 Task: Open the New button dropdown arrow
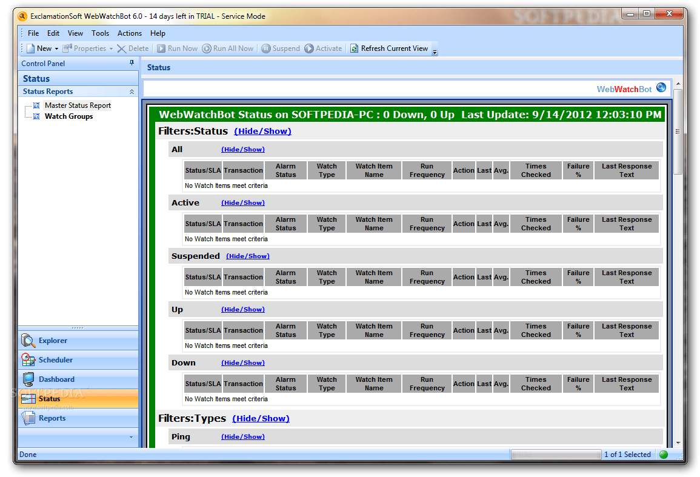pyautogui.click(x=57, y=48)
